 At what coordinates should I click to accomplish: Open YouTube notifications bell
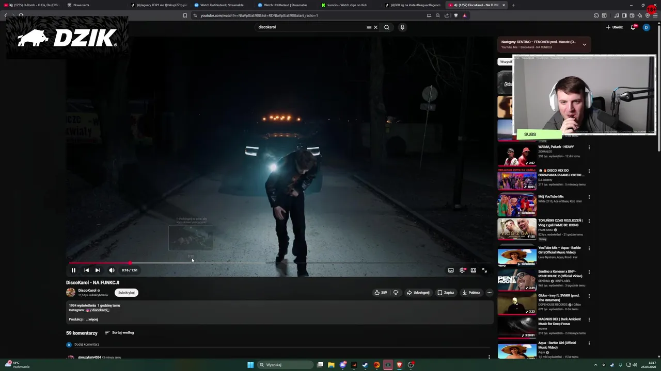[633, 27]
